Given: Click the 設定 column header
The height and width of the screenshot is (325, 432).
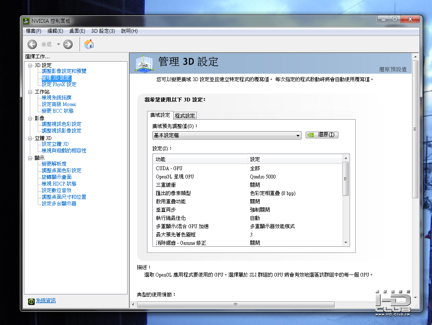Looking at the screenshot, I should [x=295, y=159].
